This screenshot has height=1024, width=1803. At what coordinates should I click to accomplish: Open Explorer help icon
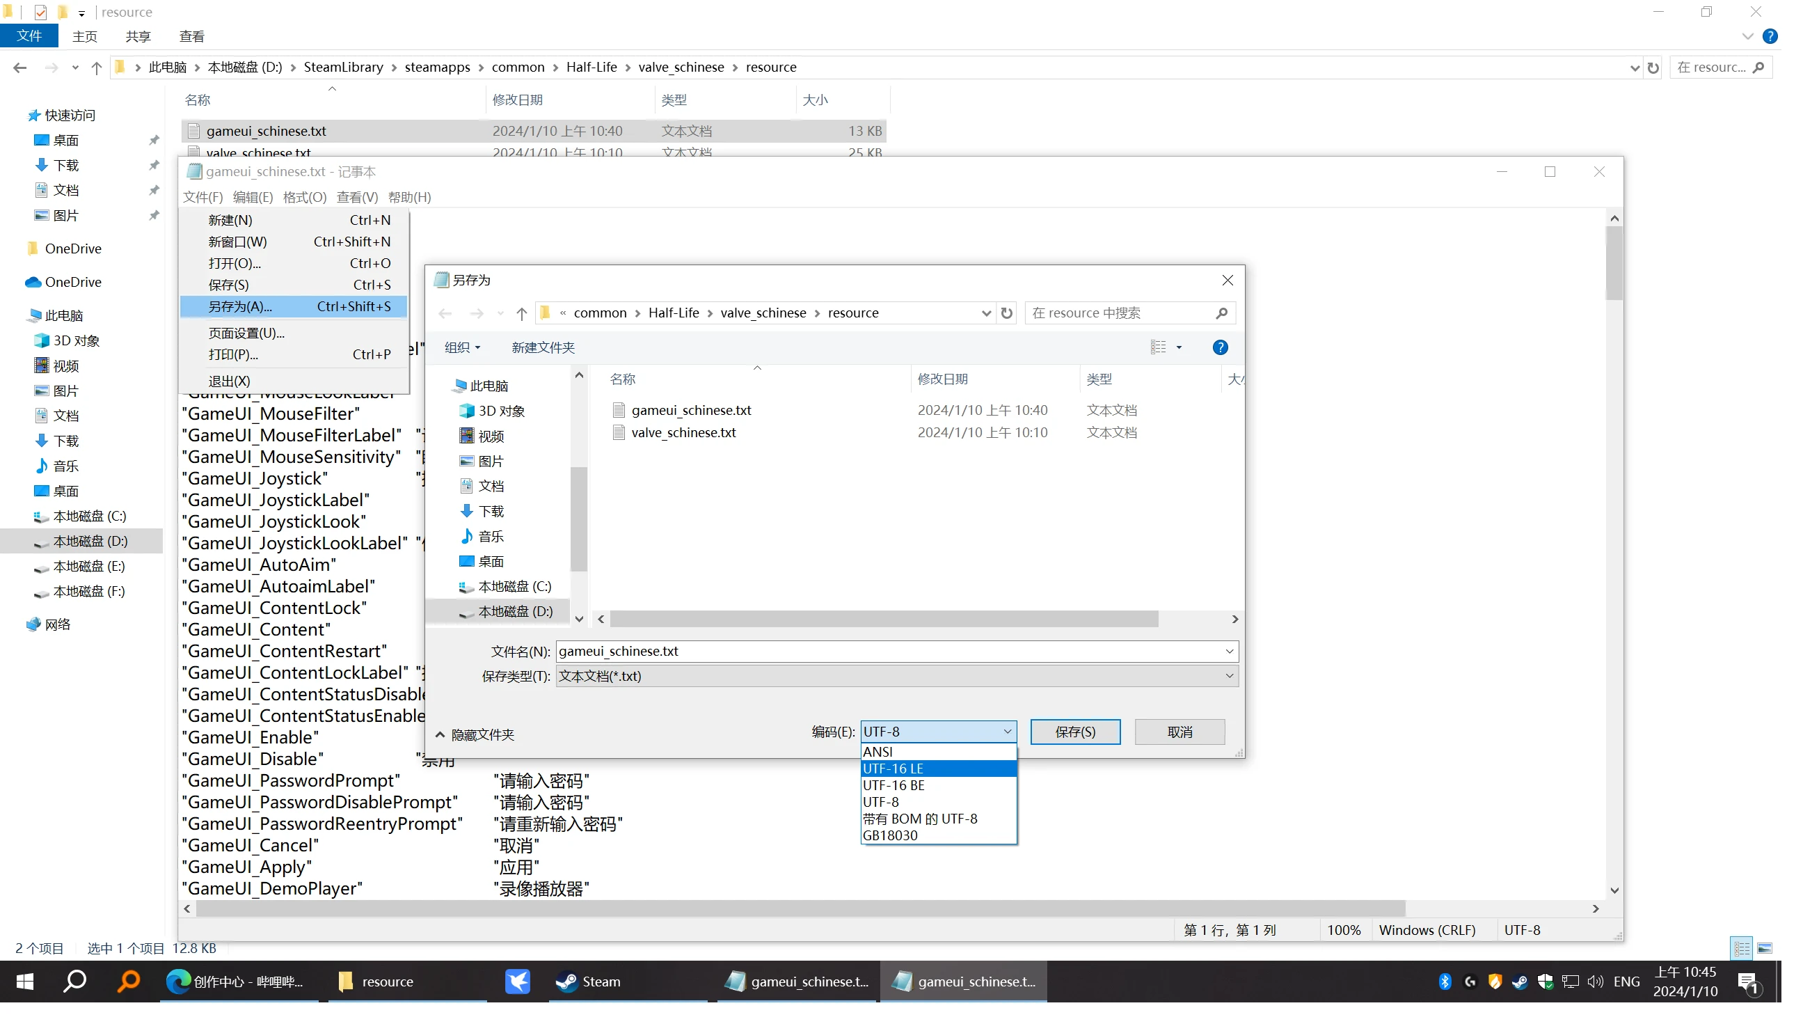tap(1770, 37)
